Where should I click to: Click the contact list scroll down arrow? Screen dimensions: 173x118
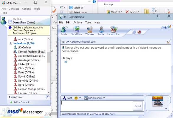[48, 92]
